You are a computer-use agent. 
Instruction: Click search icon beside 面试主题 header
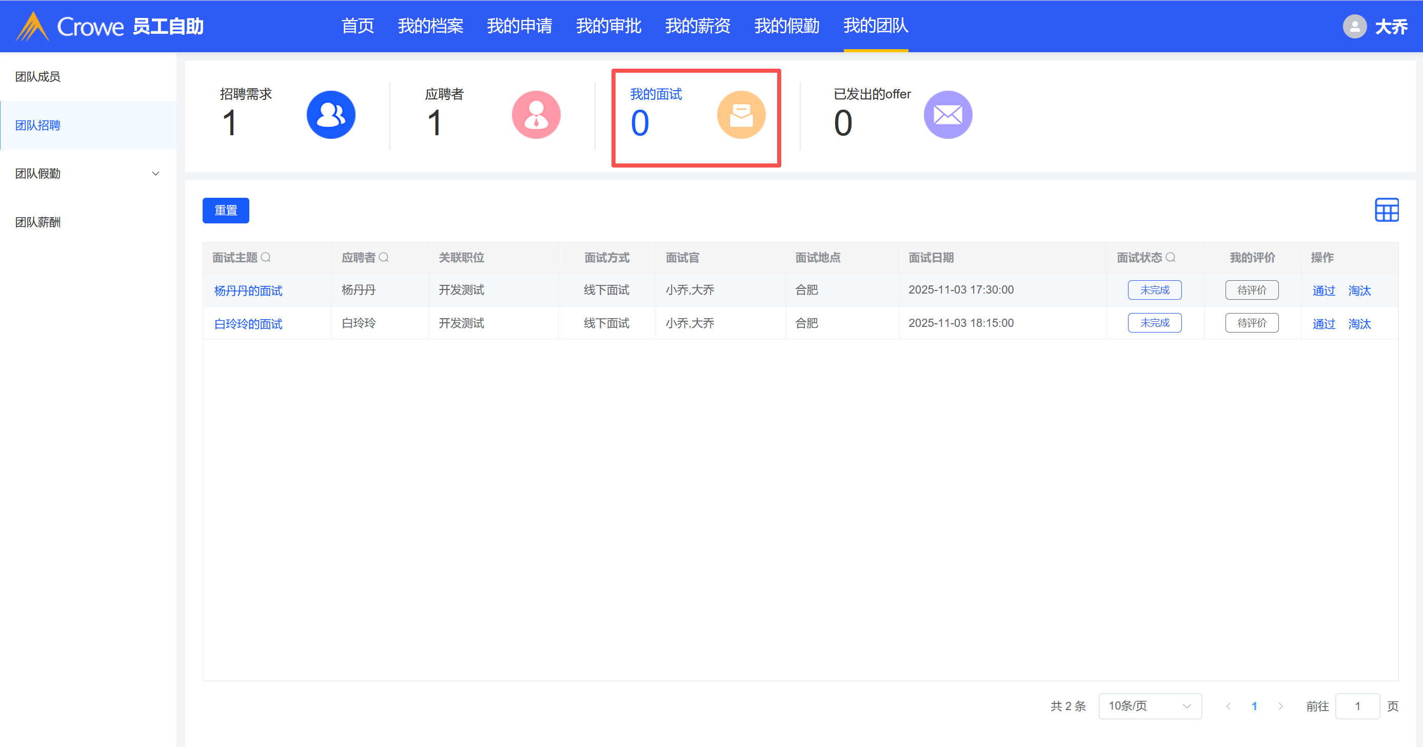[x=266, y=258]
